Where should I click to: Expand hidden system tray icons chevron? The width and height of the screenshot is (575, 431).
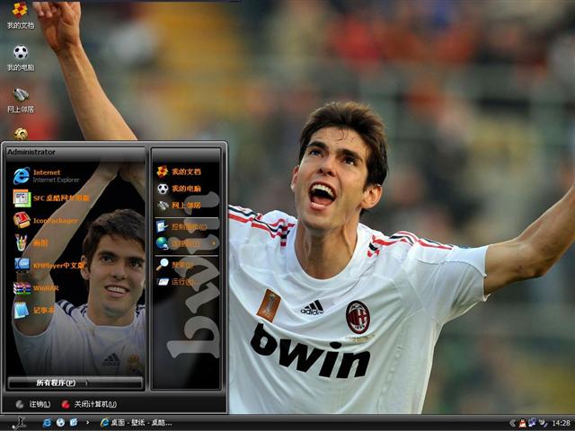tap(513, 423)
